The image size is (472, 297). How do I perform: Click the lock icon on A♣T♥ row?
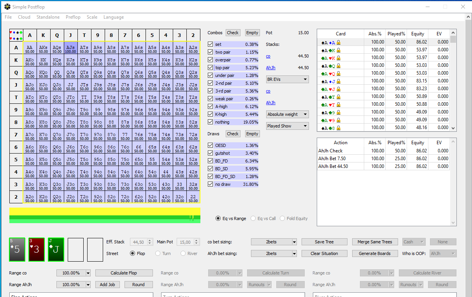pyautogui.click(x=339, y=104)
